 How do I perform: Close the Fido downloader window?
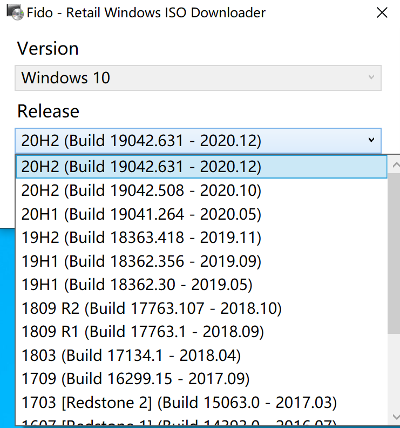[x=382, y=12]
